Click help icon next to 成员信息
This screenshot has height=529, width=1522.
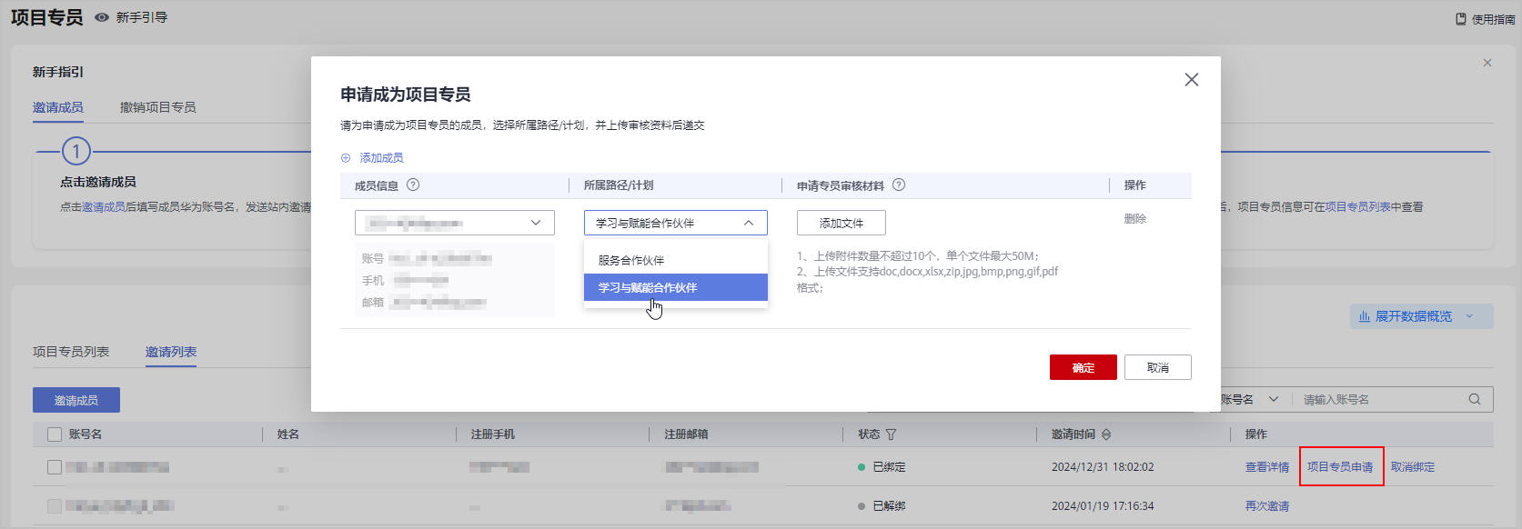413,185
